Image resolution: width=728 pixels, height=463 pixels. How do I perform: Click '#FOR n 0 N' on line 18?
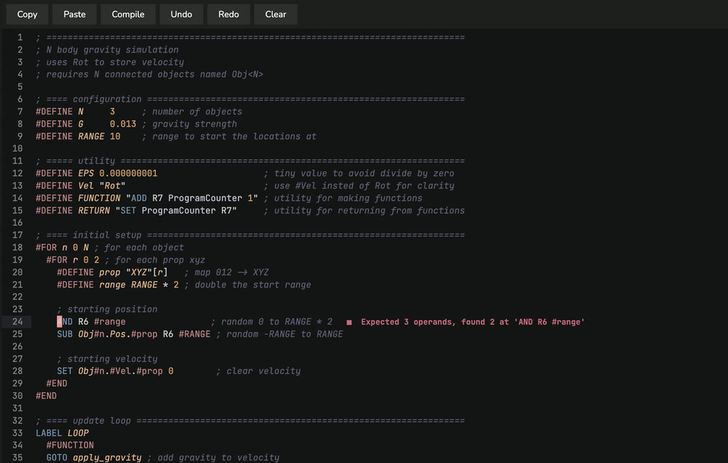point(62,248)
